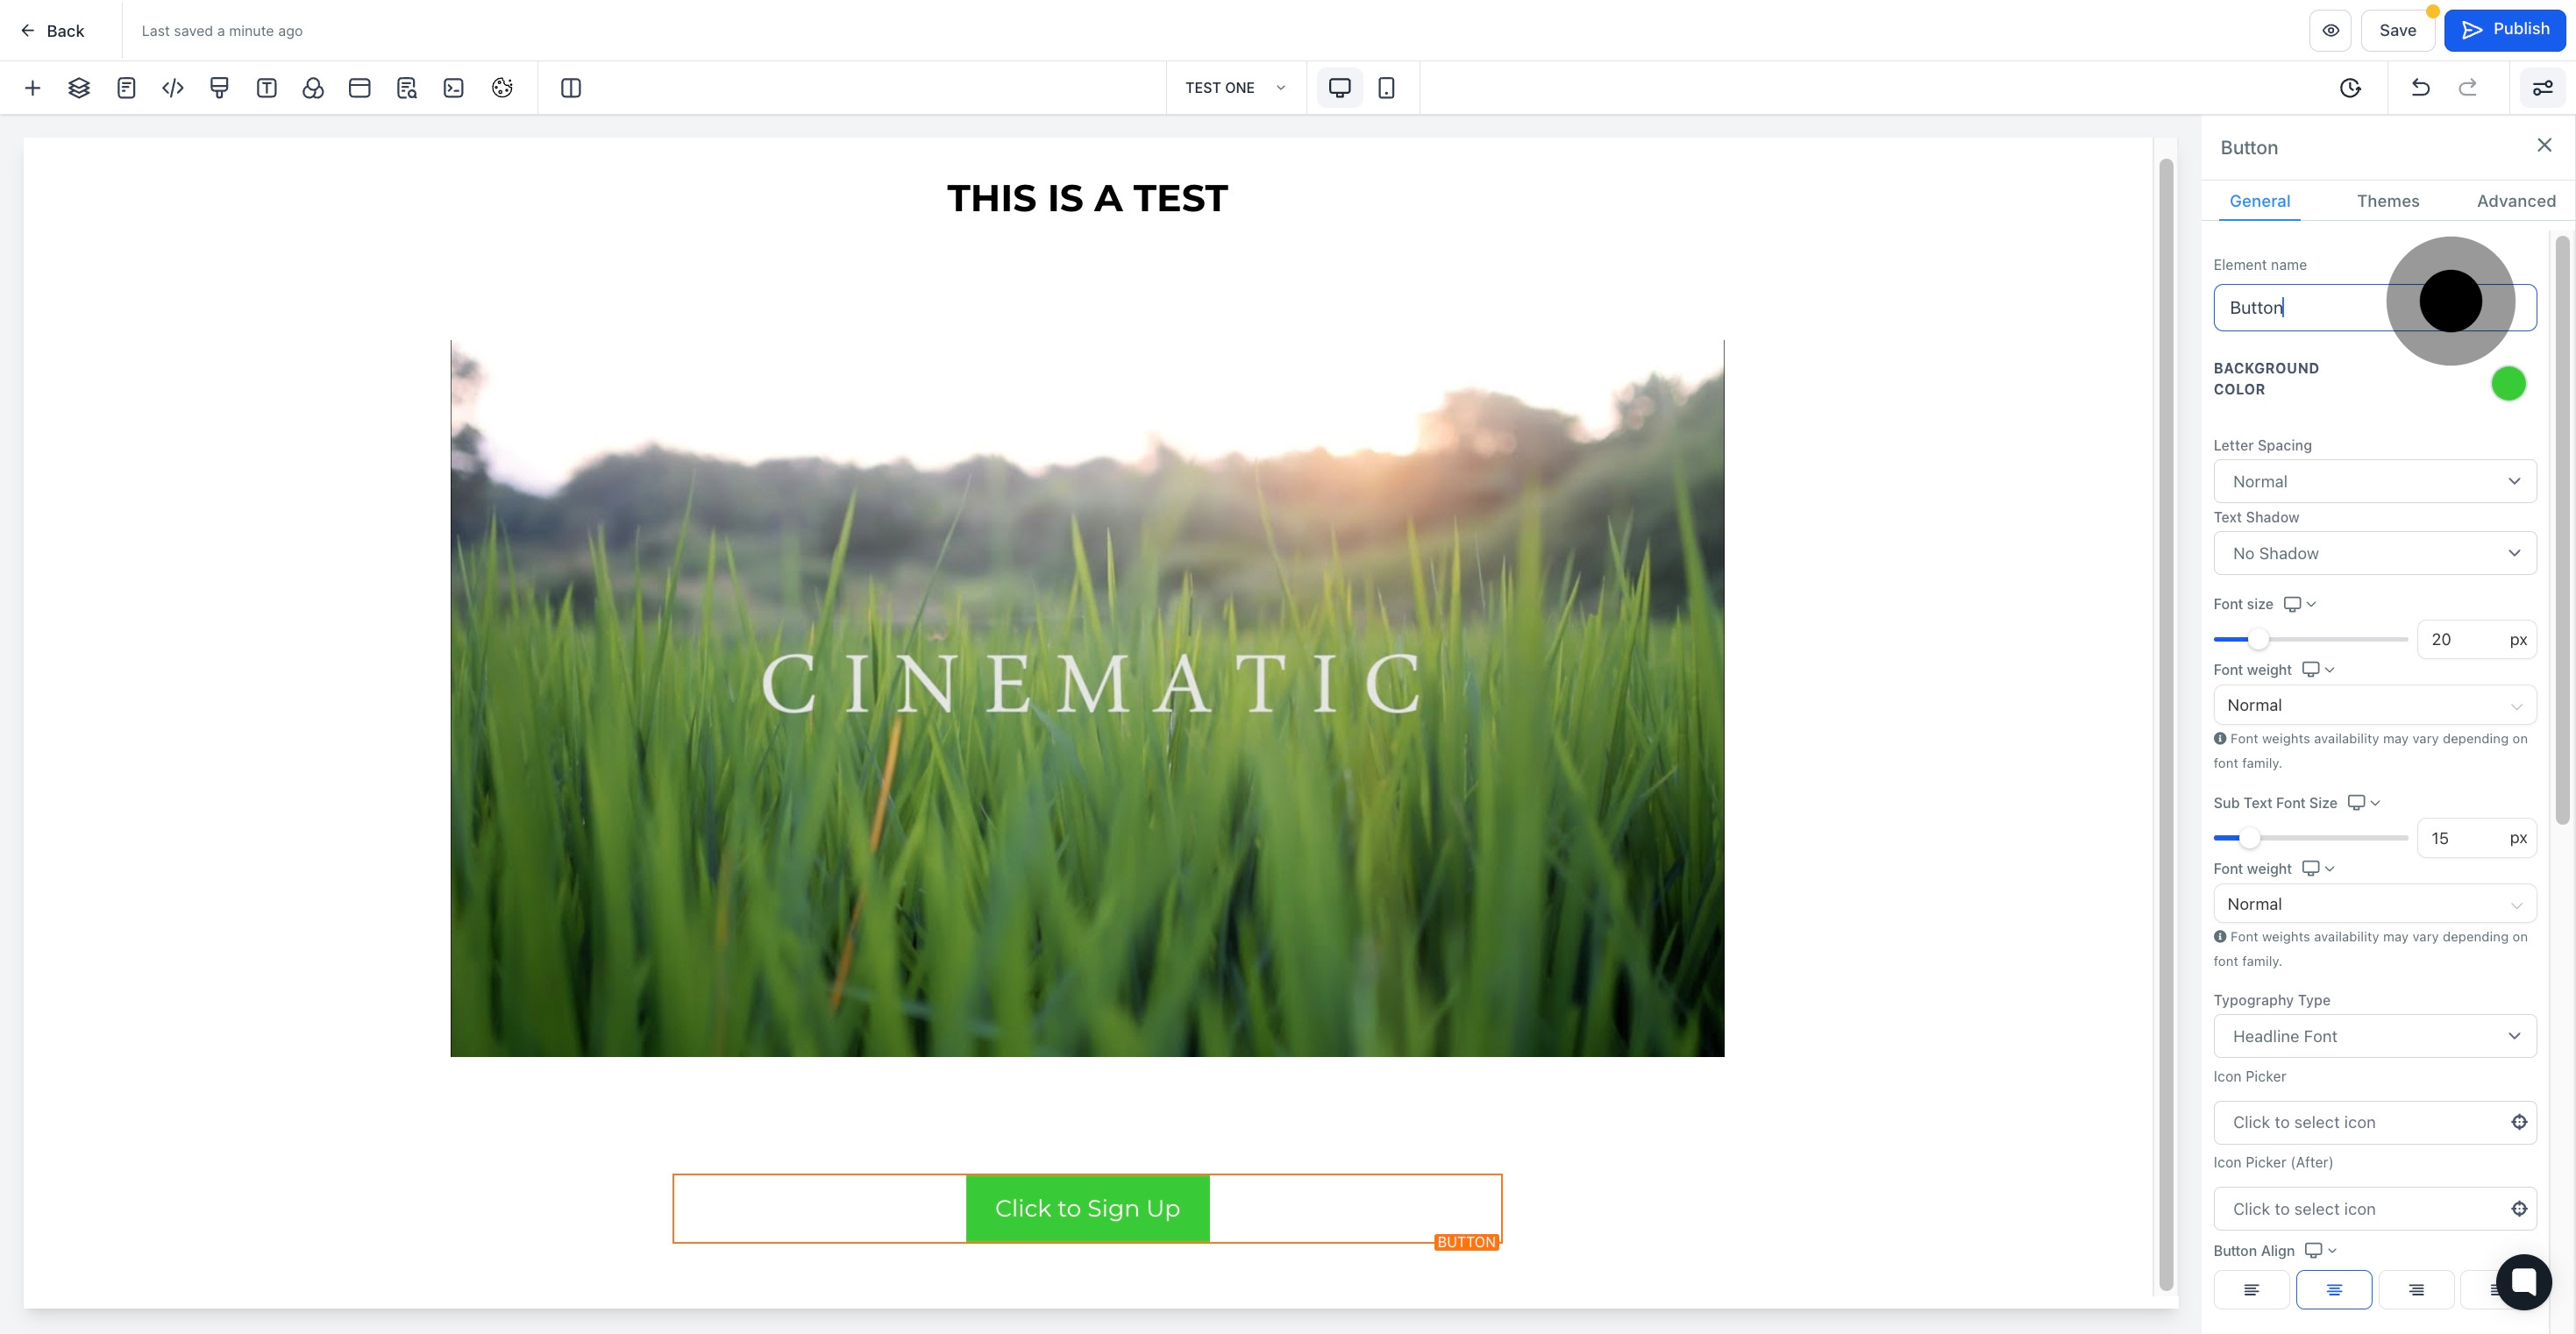This screenshot has width=2576, height=1334.
Task: Switch to mobile view
Action: pos(1386,88)
